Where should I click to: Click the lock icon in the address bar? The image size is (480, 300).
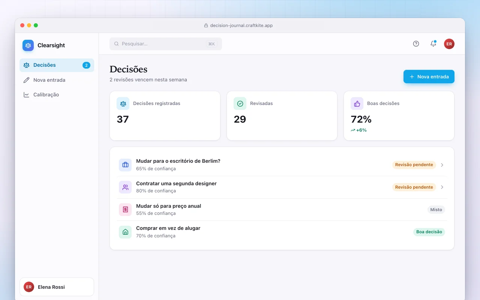point(206,25)
